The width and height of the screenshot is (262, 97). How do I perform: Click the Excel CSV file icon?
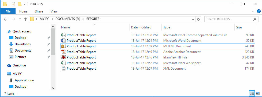click(64, 35)
